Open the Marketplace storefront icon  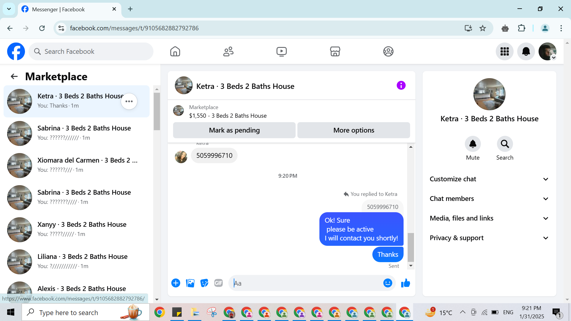pyautogui.click(x=335, y=51)
